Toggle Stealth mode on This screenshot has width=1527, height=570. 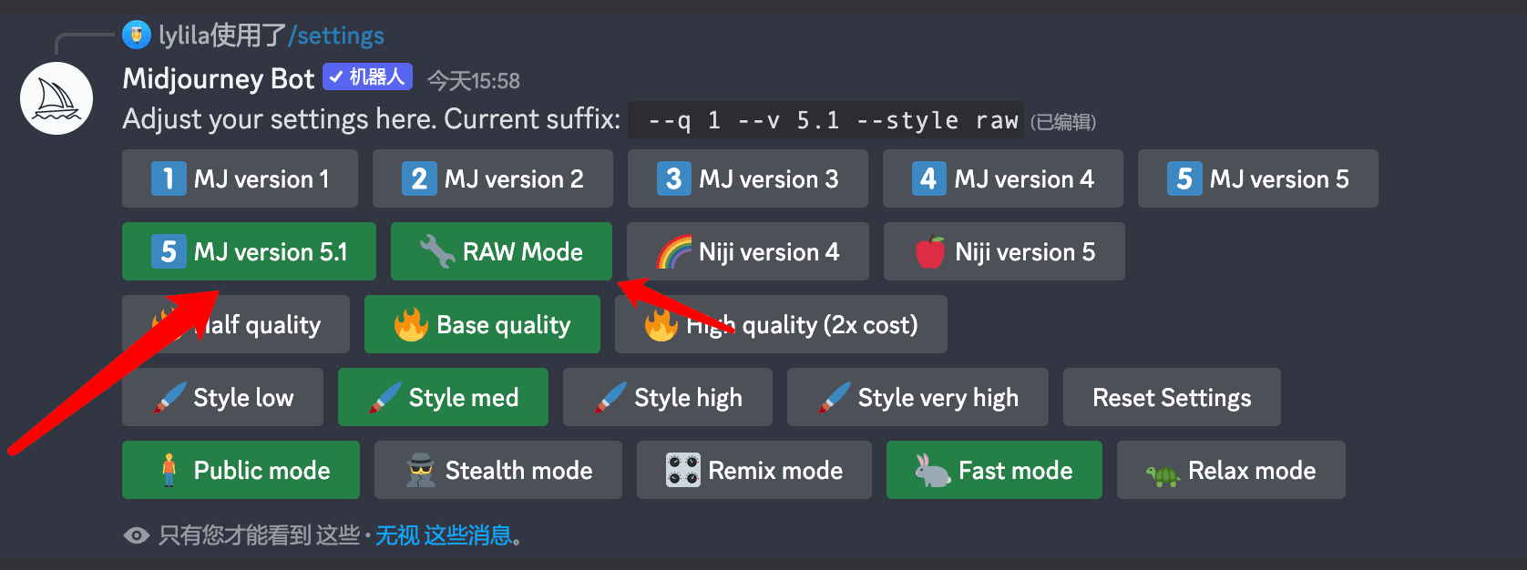point(497,470)
